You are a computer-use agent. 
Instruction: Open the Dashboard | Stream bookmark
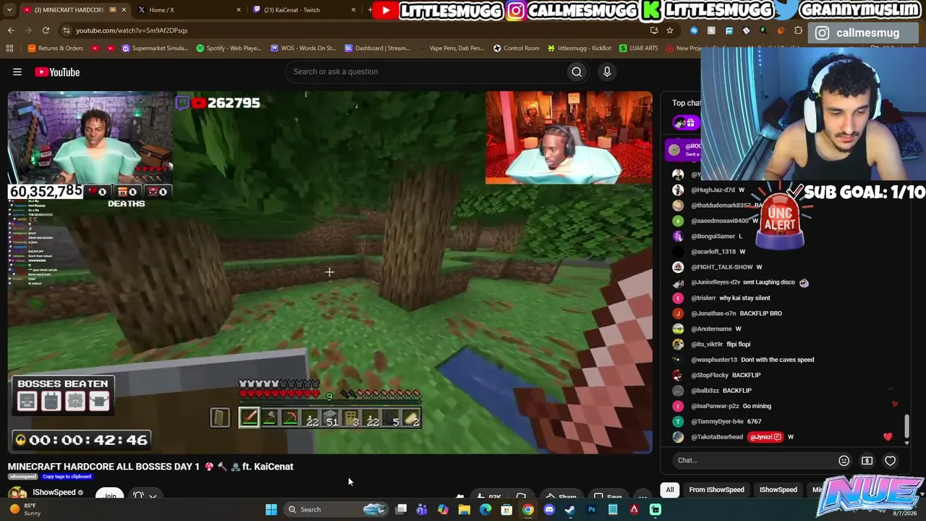point(377,48)
